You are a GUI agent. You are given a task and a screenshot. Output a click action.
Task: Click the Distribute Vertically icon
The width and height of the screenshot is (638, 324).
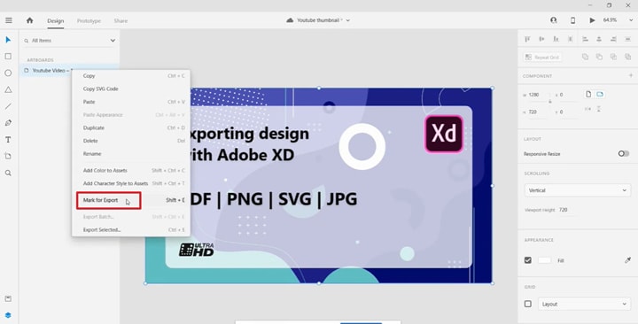pyautogui.click(x=570, y=39)
